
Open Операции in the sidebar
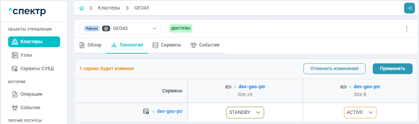coord(34,94)
